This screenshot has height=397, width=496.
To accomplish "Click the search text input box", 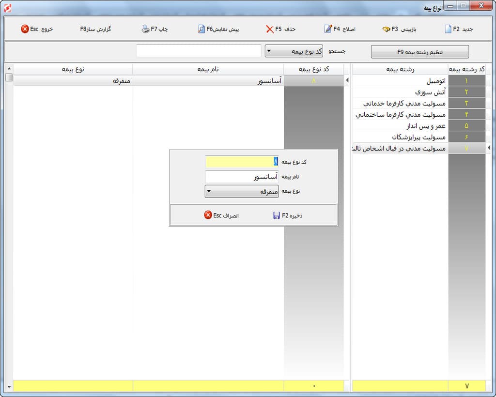I will pos(199,51).
